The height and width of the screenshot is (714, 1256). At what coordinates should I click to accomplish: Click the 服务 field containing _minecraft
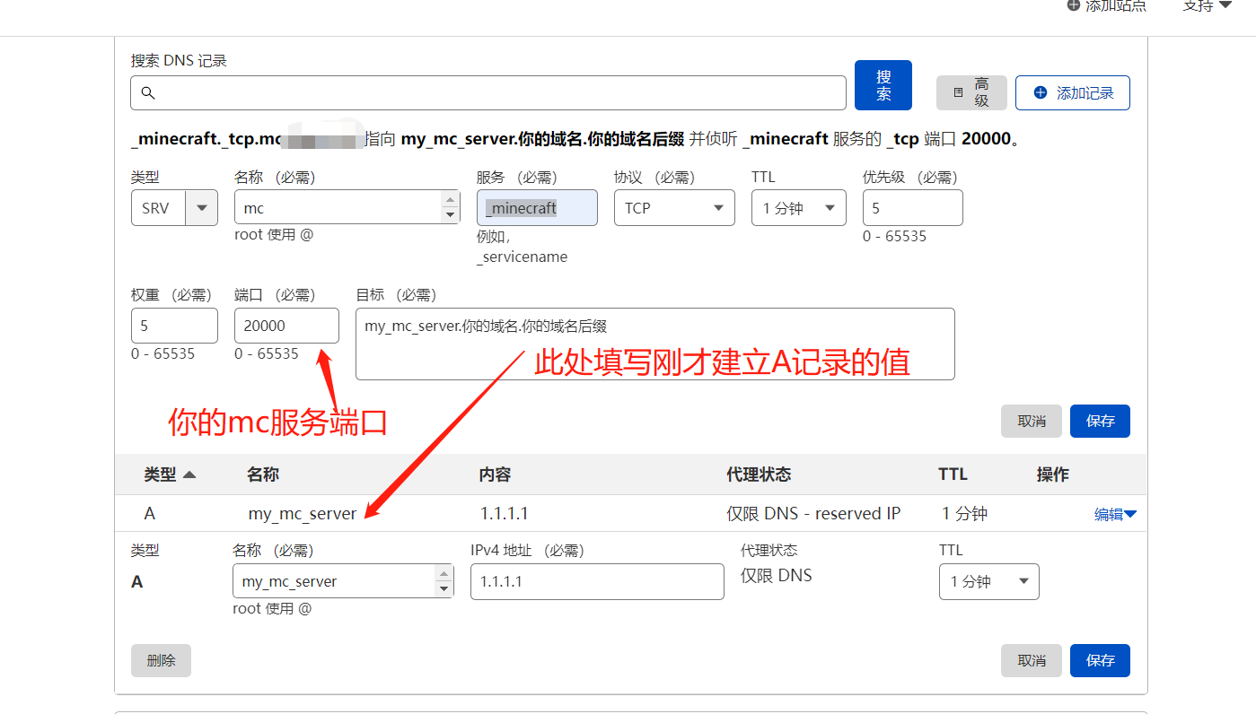pyautogui.click(x=537, y=208)
